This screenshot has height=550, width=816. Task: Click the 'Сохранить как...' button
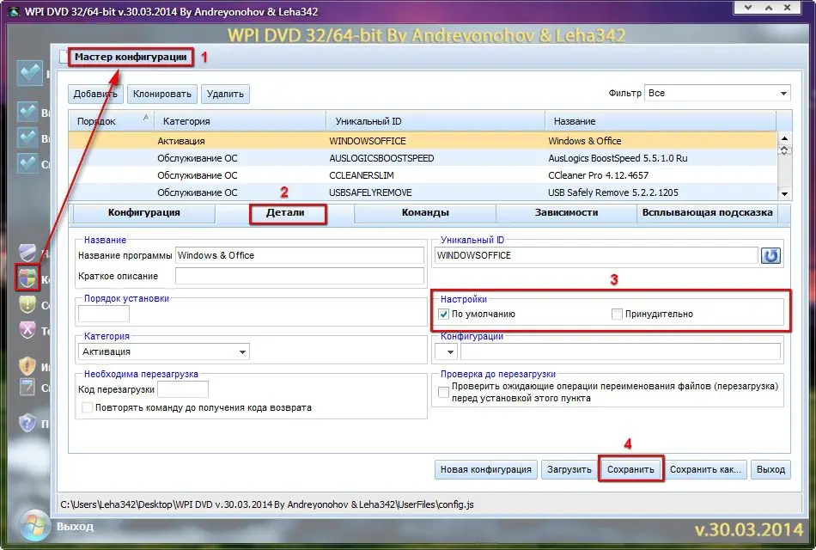705,469
